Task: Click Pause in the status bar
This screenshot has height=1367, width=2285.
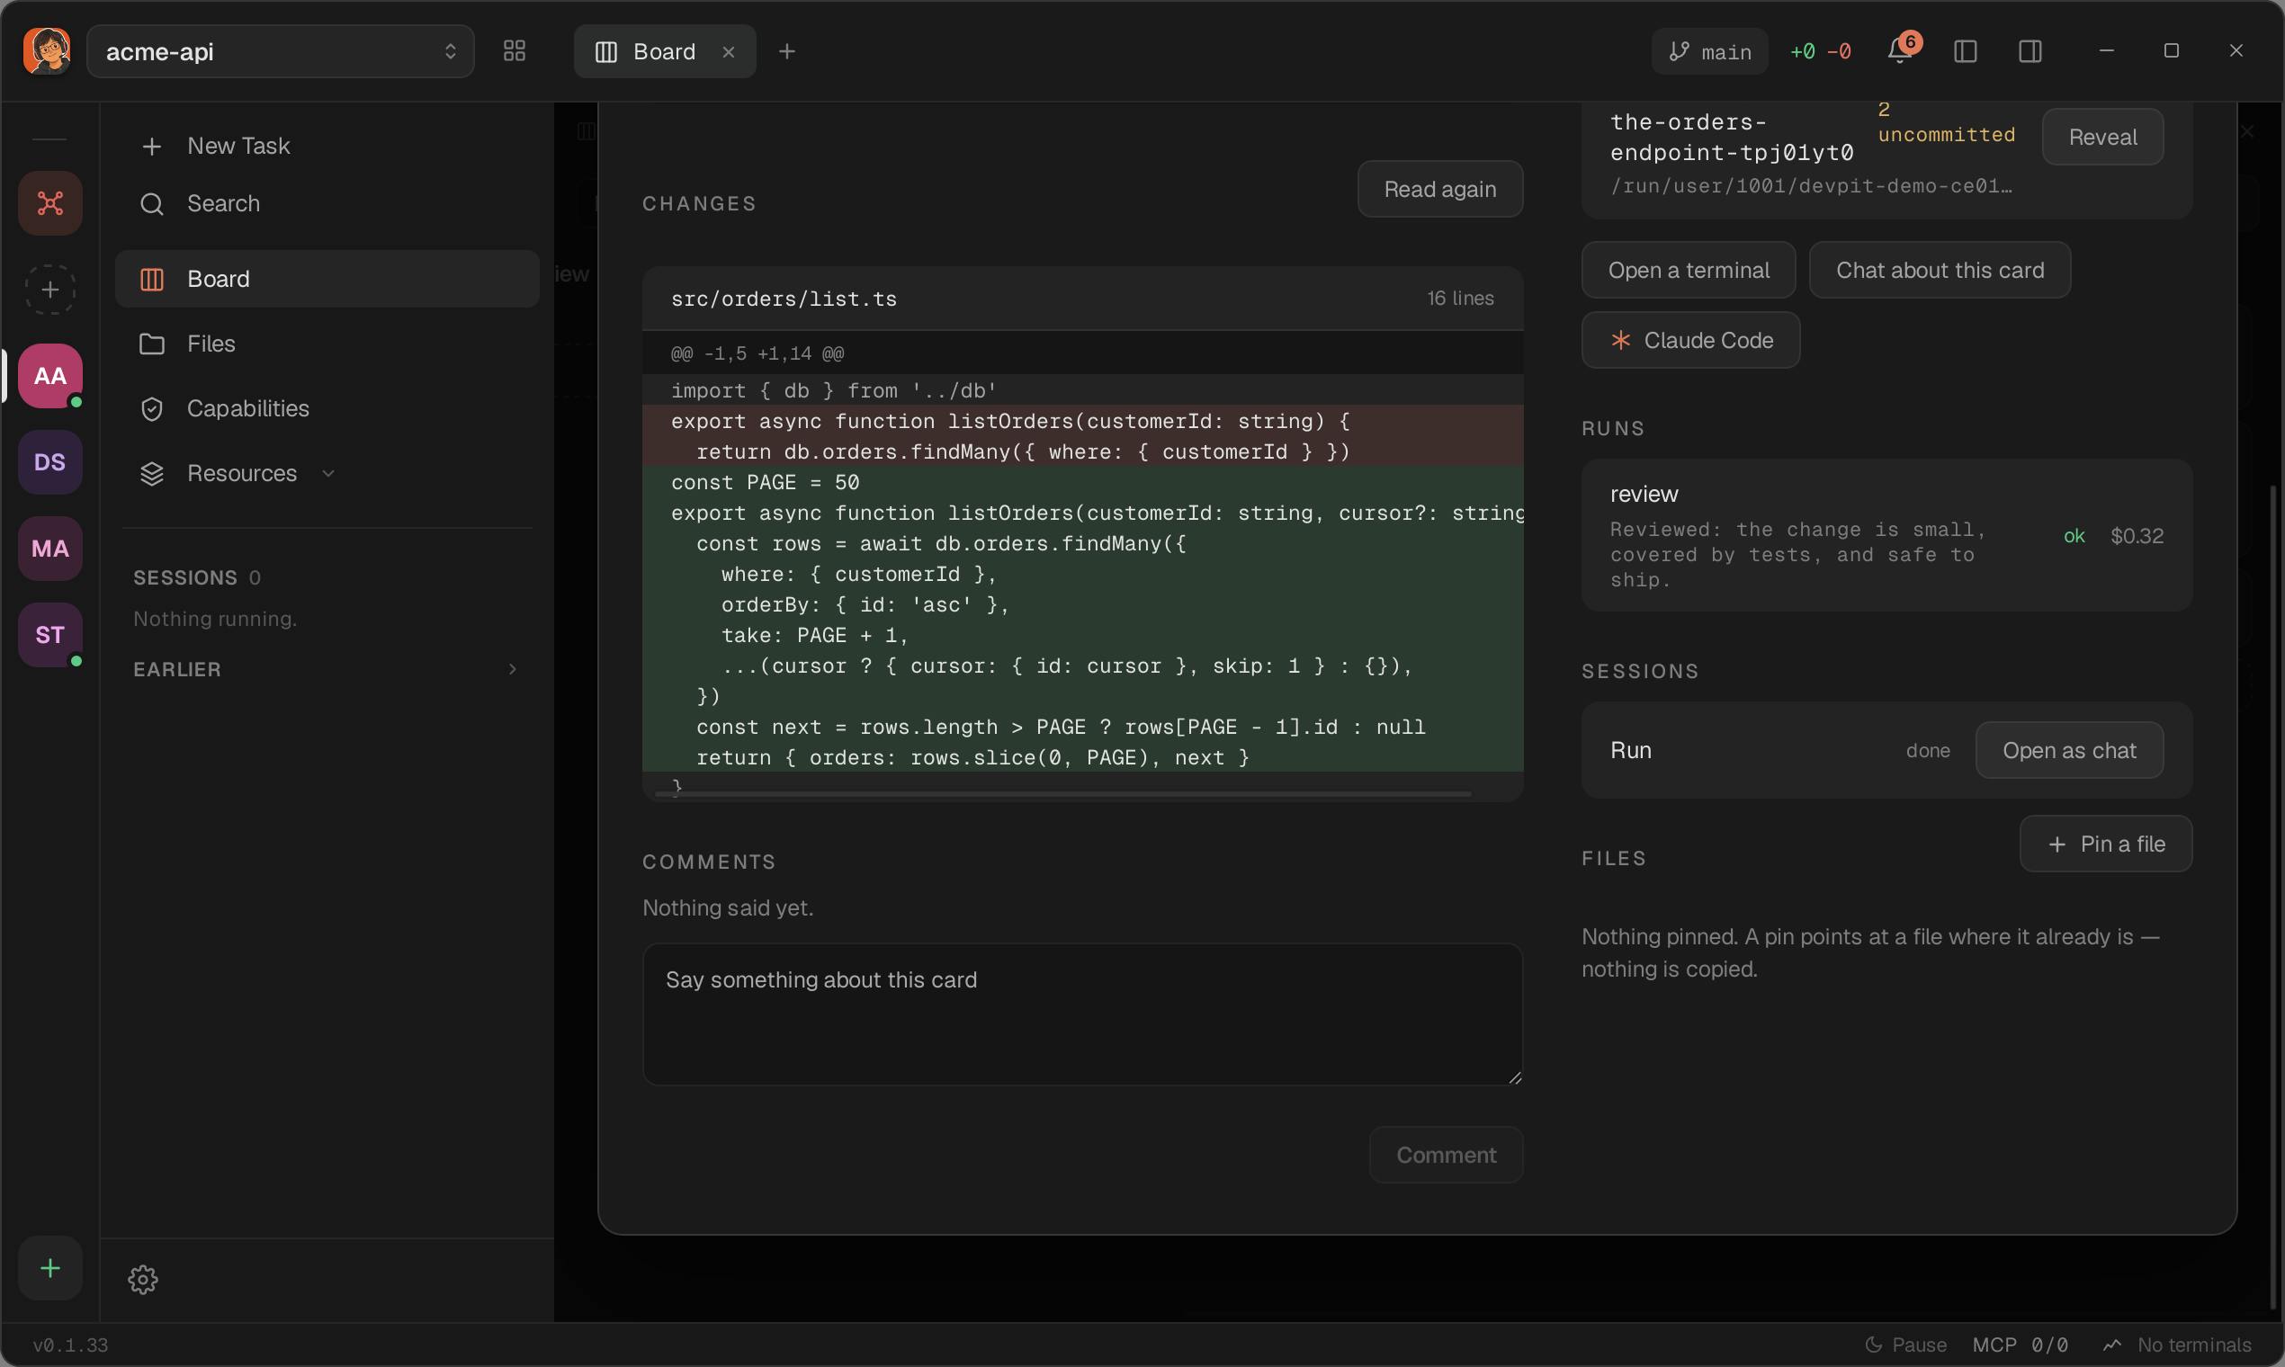Action: tap(1904, 1344)
